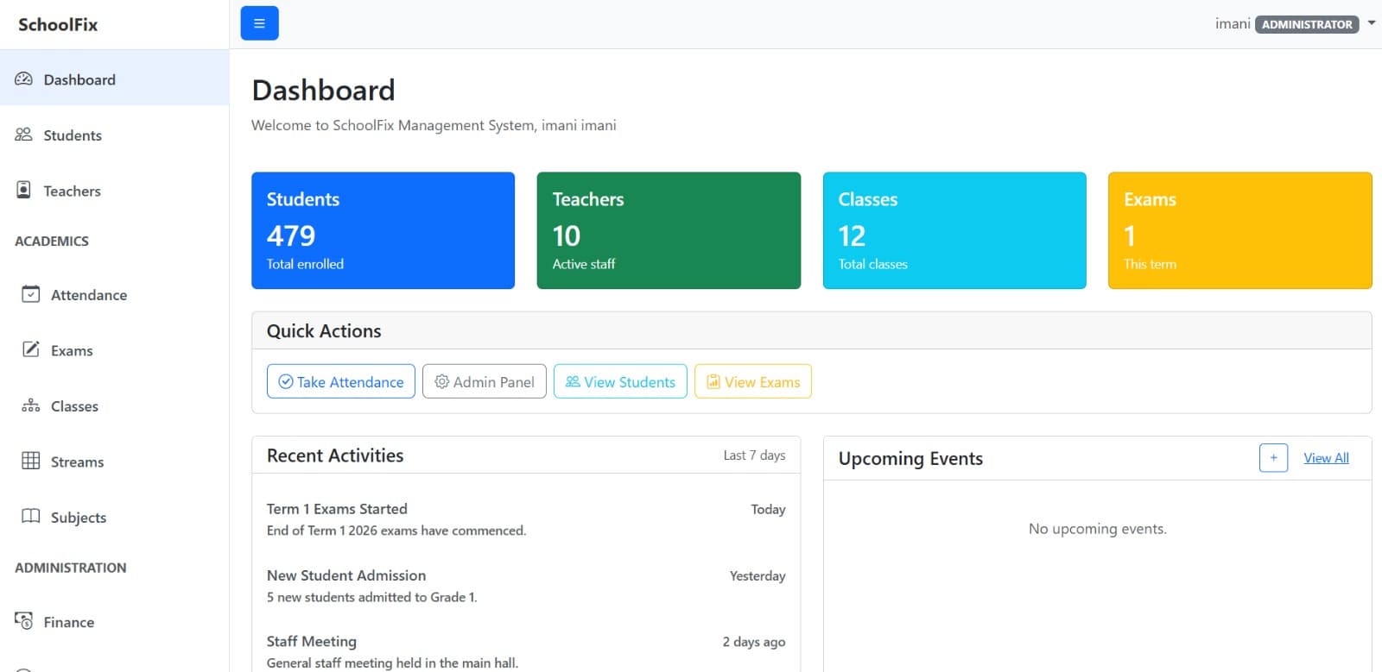Click the Exams pencil-square icon in sidebar
The width and height of the screenshot is (1382, 672).
click(x=31, y=349)
